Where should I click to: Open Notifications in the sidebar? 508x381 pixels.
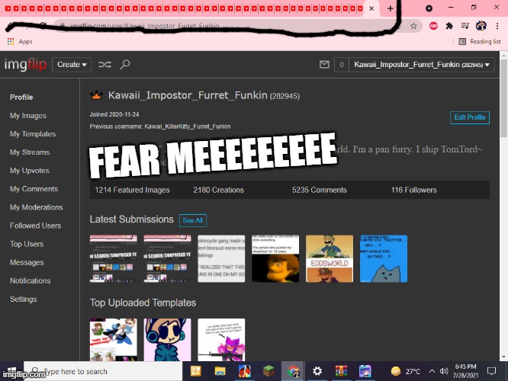coord(31,280)
